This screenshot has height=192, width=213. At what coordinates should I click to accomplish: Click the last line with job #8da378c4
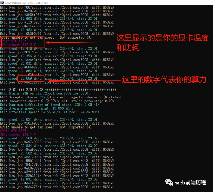pos(57,187)
